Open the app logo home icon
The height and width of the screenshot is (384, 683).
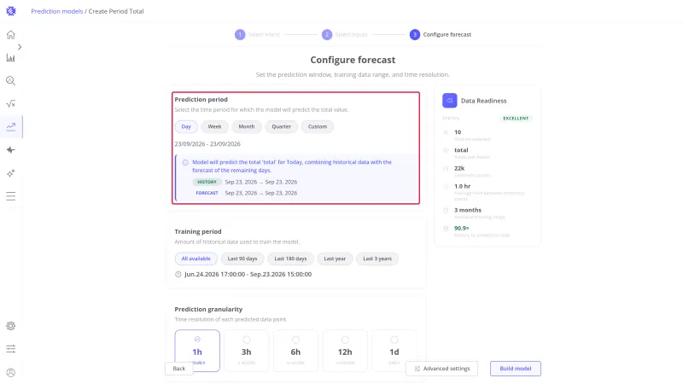click(x=11, y=11)
